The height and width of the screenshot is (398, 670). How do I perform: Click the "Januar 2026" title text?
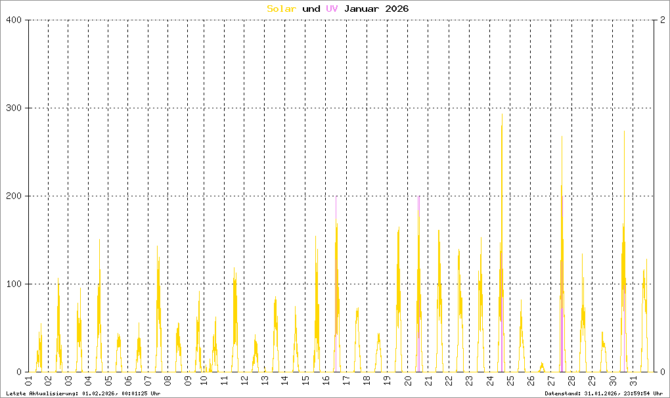click(x=376, y=9)
